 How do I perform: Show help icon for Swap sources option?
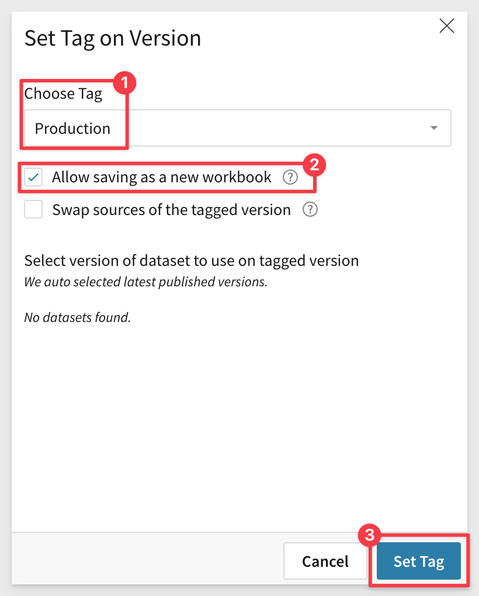click(310, 210)
